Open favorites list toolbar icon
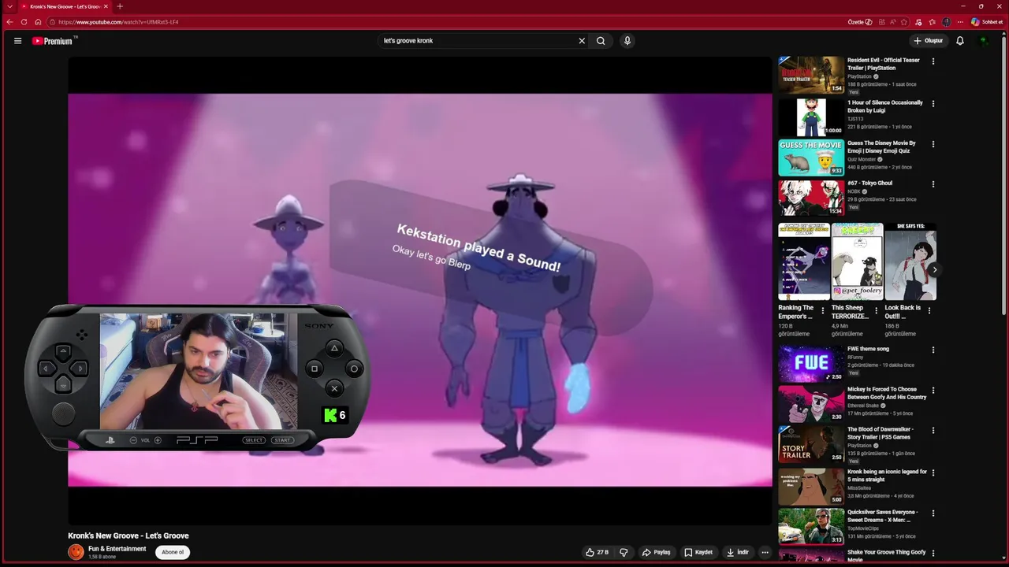 coord(932,22)
